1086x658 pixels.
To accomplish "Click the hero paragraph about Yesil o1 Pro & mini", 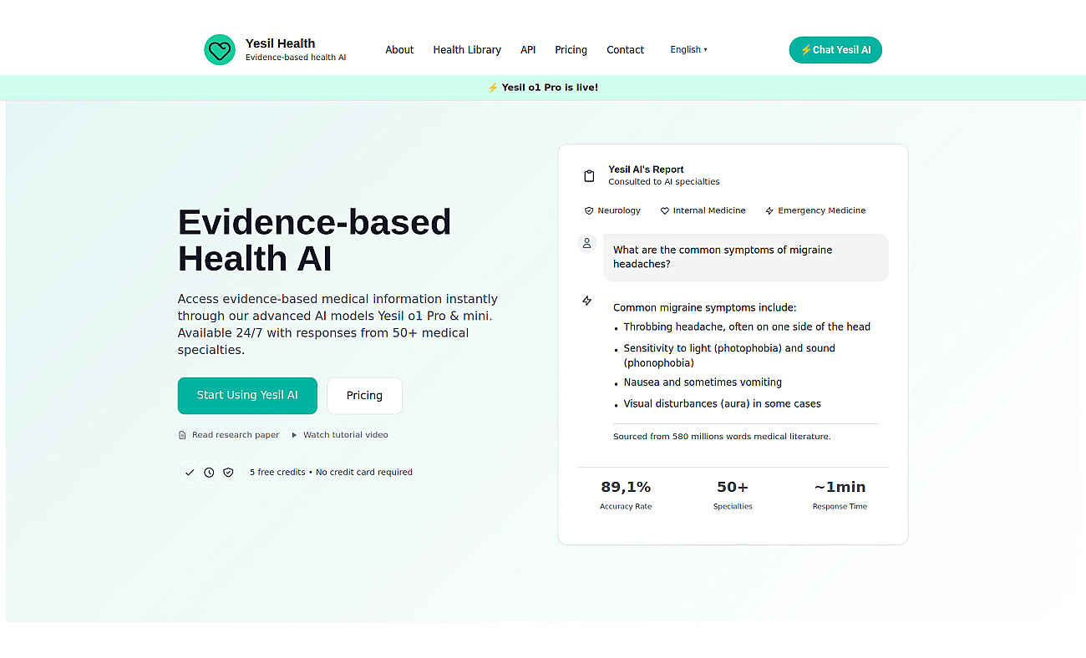I will tap(337, 325).
